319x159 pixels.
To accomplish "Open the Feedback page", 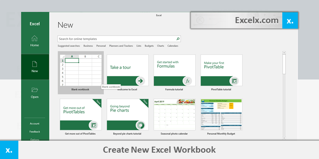I will (x=35, y=132).
